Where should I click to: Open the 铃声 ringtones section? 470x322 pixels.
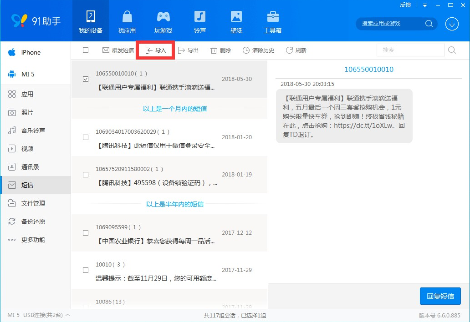coord(199,21)
